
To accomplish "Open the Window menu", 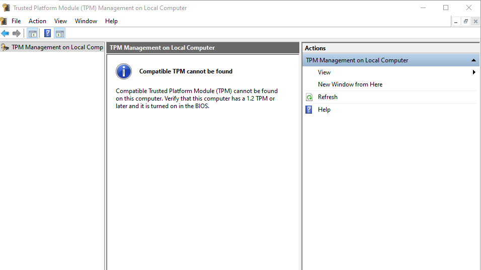I will click(86, 21).
